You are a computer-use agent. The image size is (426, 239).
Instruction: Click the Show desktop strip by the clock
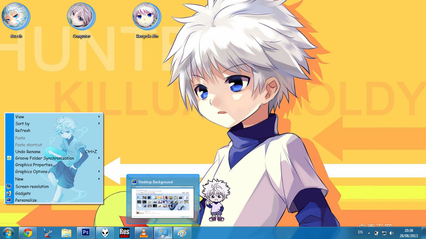(424, 233)
